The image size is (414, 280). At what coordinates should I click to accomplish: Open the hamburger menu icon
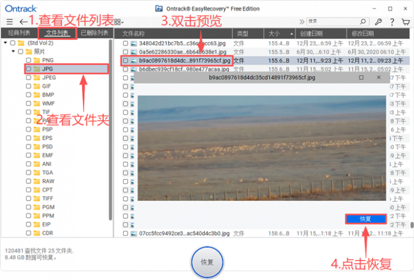10,22
